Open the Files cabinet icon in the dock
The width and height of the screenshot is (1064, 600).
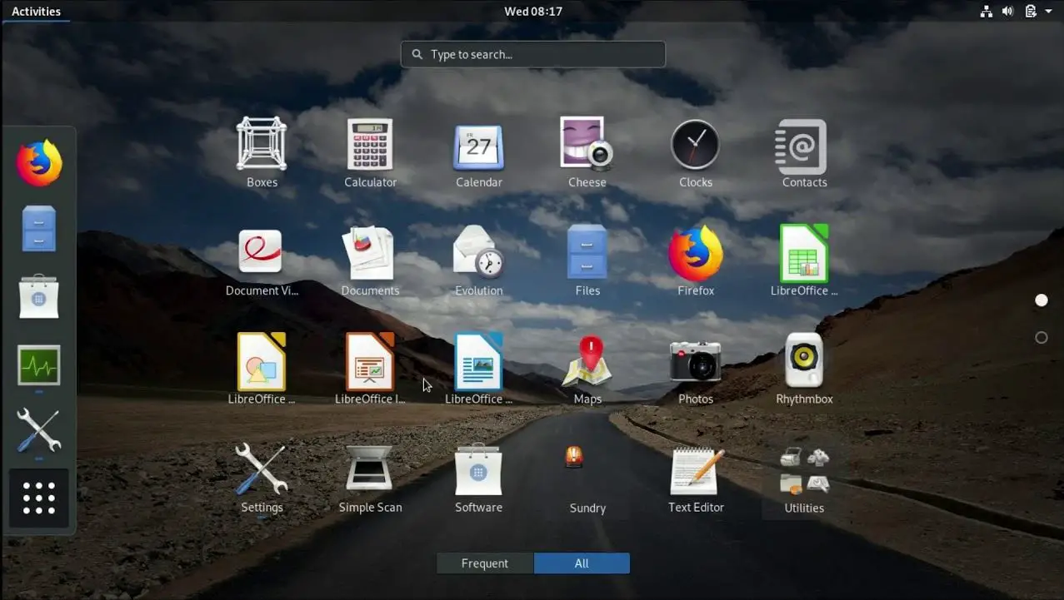coord(39,229)
